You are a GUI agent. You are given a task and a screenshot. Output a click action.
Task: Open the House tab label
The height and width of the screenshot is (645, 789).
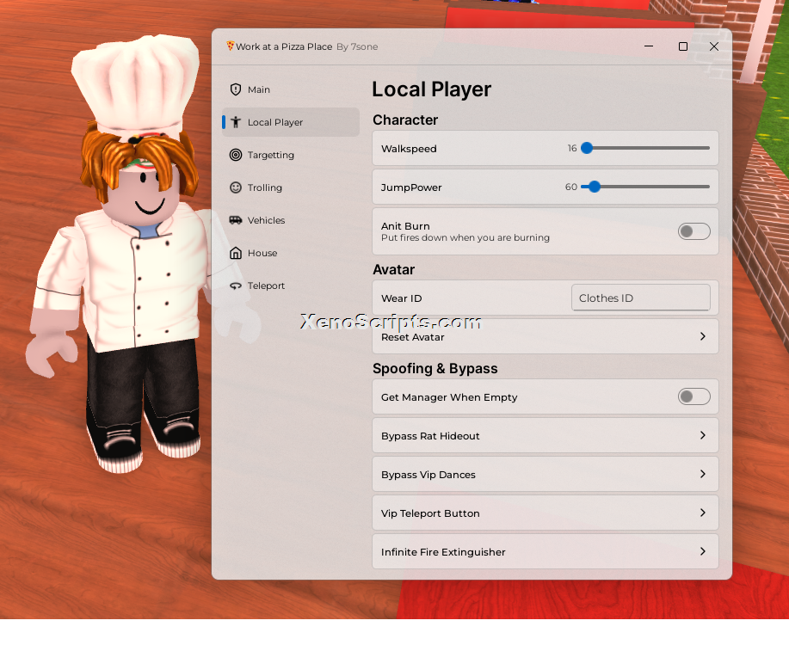click(262, 253)
